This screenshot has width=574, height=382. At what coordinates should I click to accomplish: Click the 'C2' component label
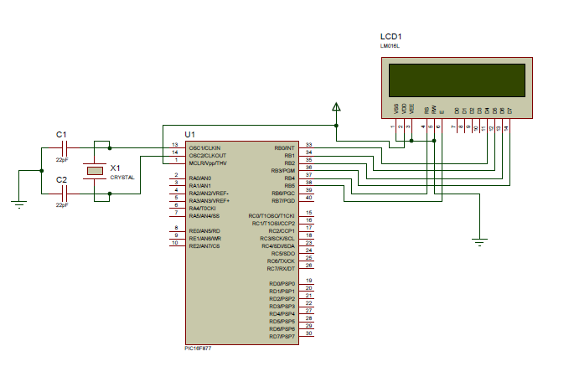pyautogui.click(x=61, y=179)
